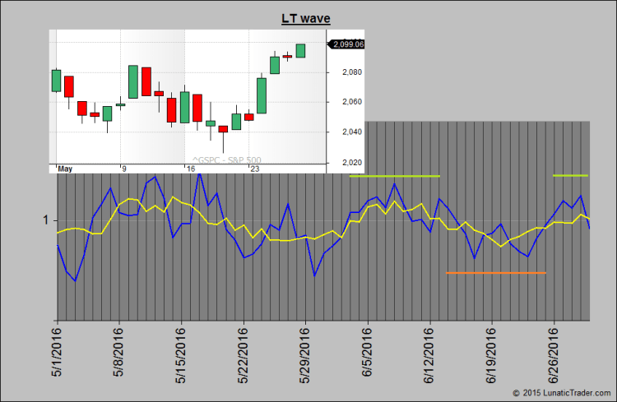This screenshot has width=617, height=402.
Task: Select the 5/1/2016 date label
Action: tap(57, 353)
